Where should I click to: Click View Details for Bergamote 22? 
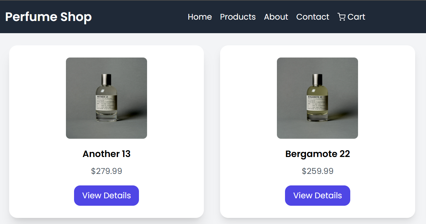click(x=317, y=195)
